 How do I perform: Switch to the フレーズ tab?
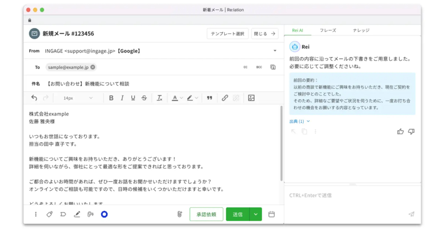click(328, 30)
